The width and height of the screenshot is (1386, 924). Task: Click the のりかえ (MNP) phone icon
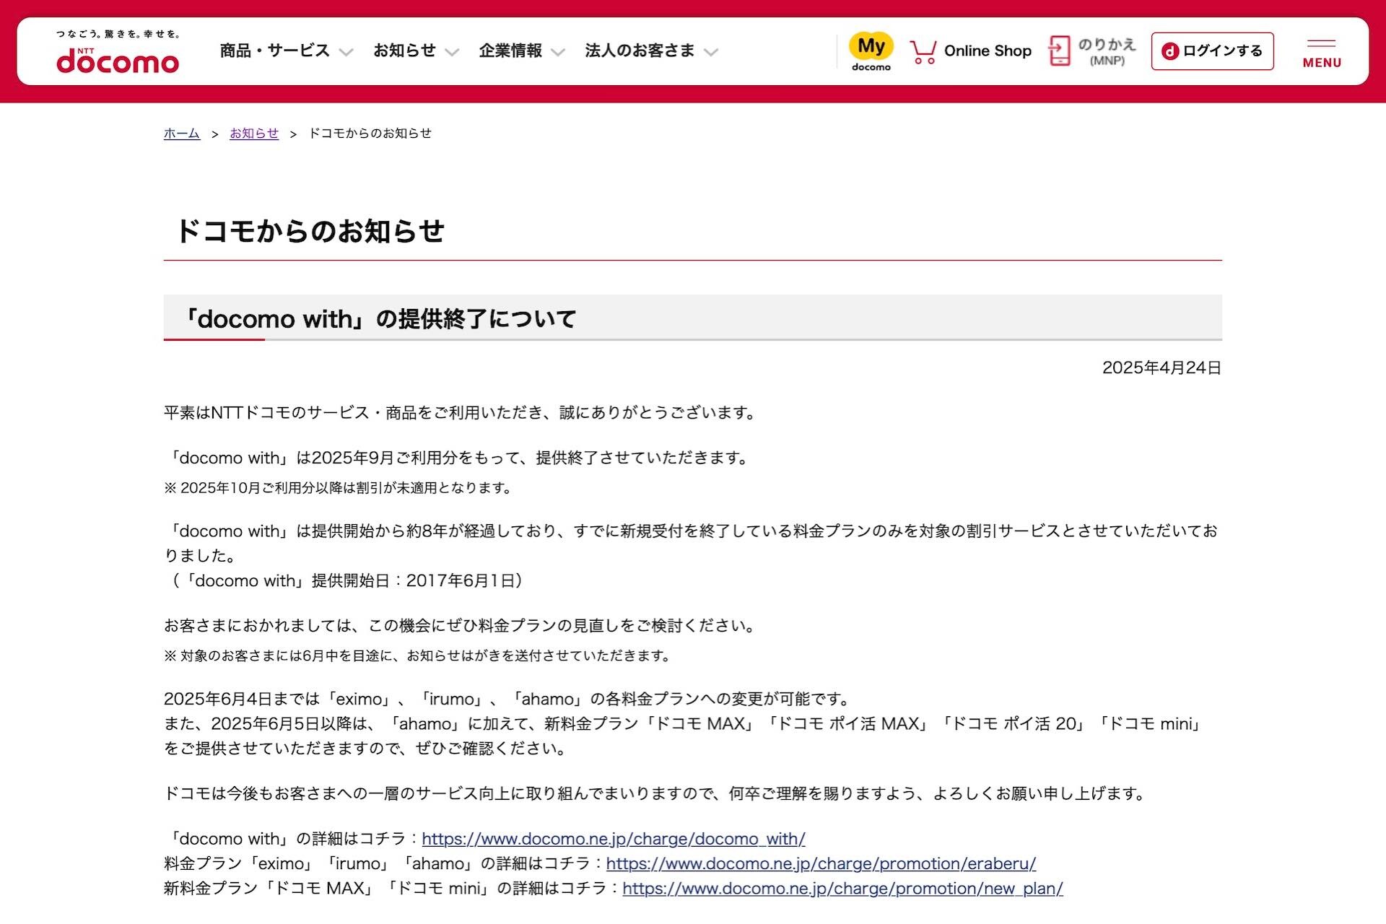pyautogui.click(x=1059, y=51)
